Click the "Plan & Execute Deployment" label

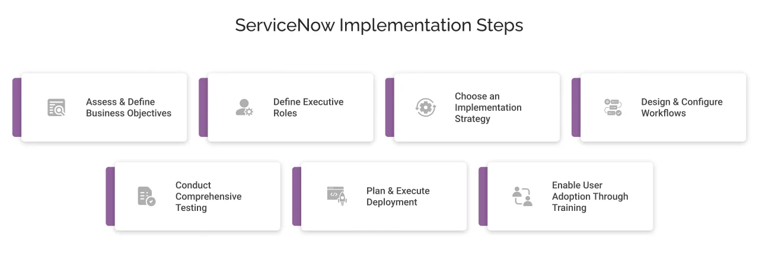click(398, 196)
